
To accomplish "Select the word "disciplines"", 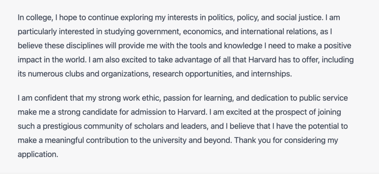I will pos(85,45).
